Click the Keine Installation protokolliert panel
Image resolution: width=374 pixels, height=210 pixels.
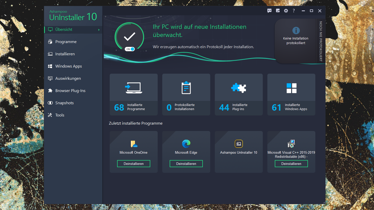coord(296,41)
